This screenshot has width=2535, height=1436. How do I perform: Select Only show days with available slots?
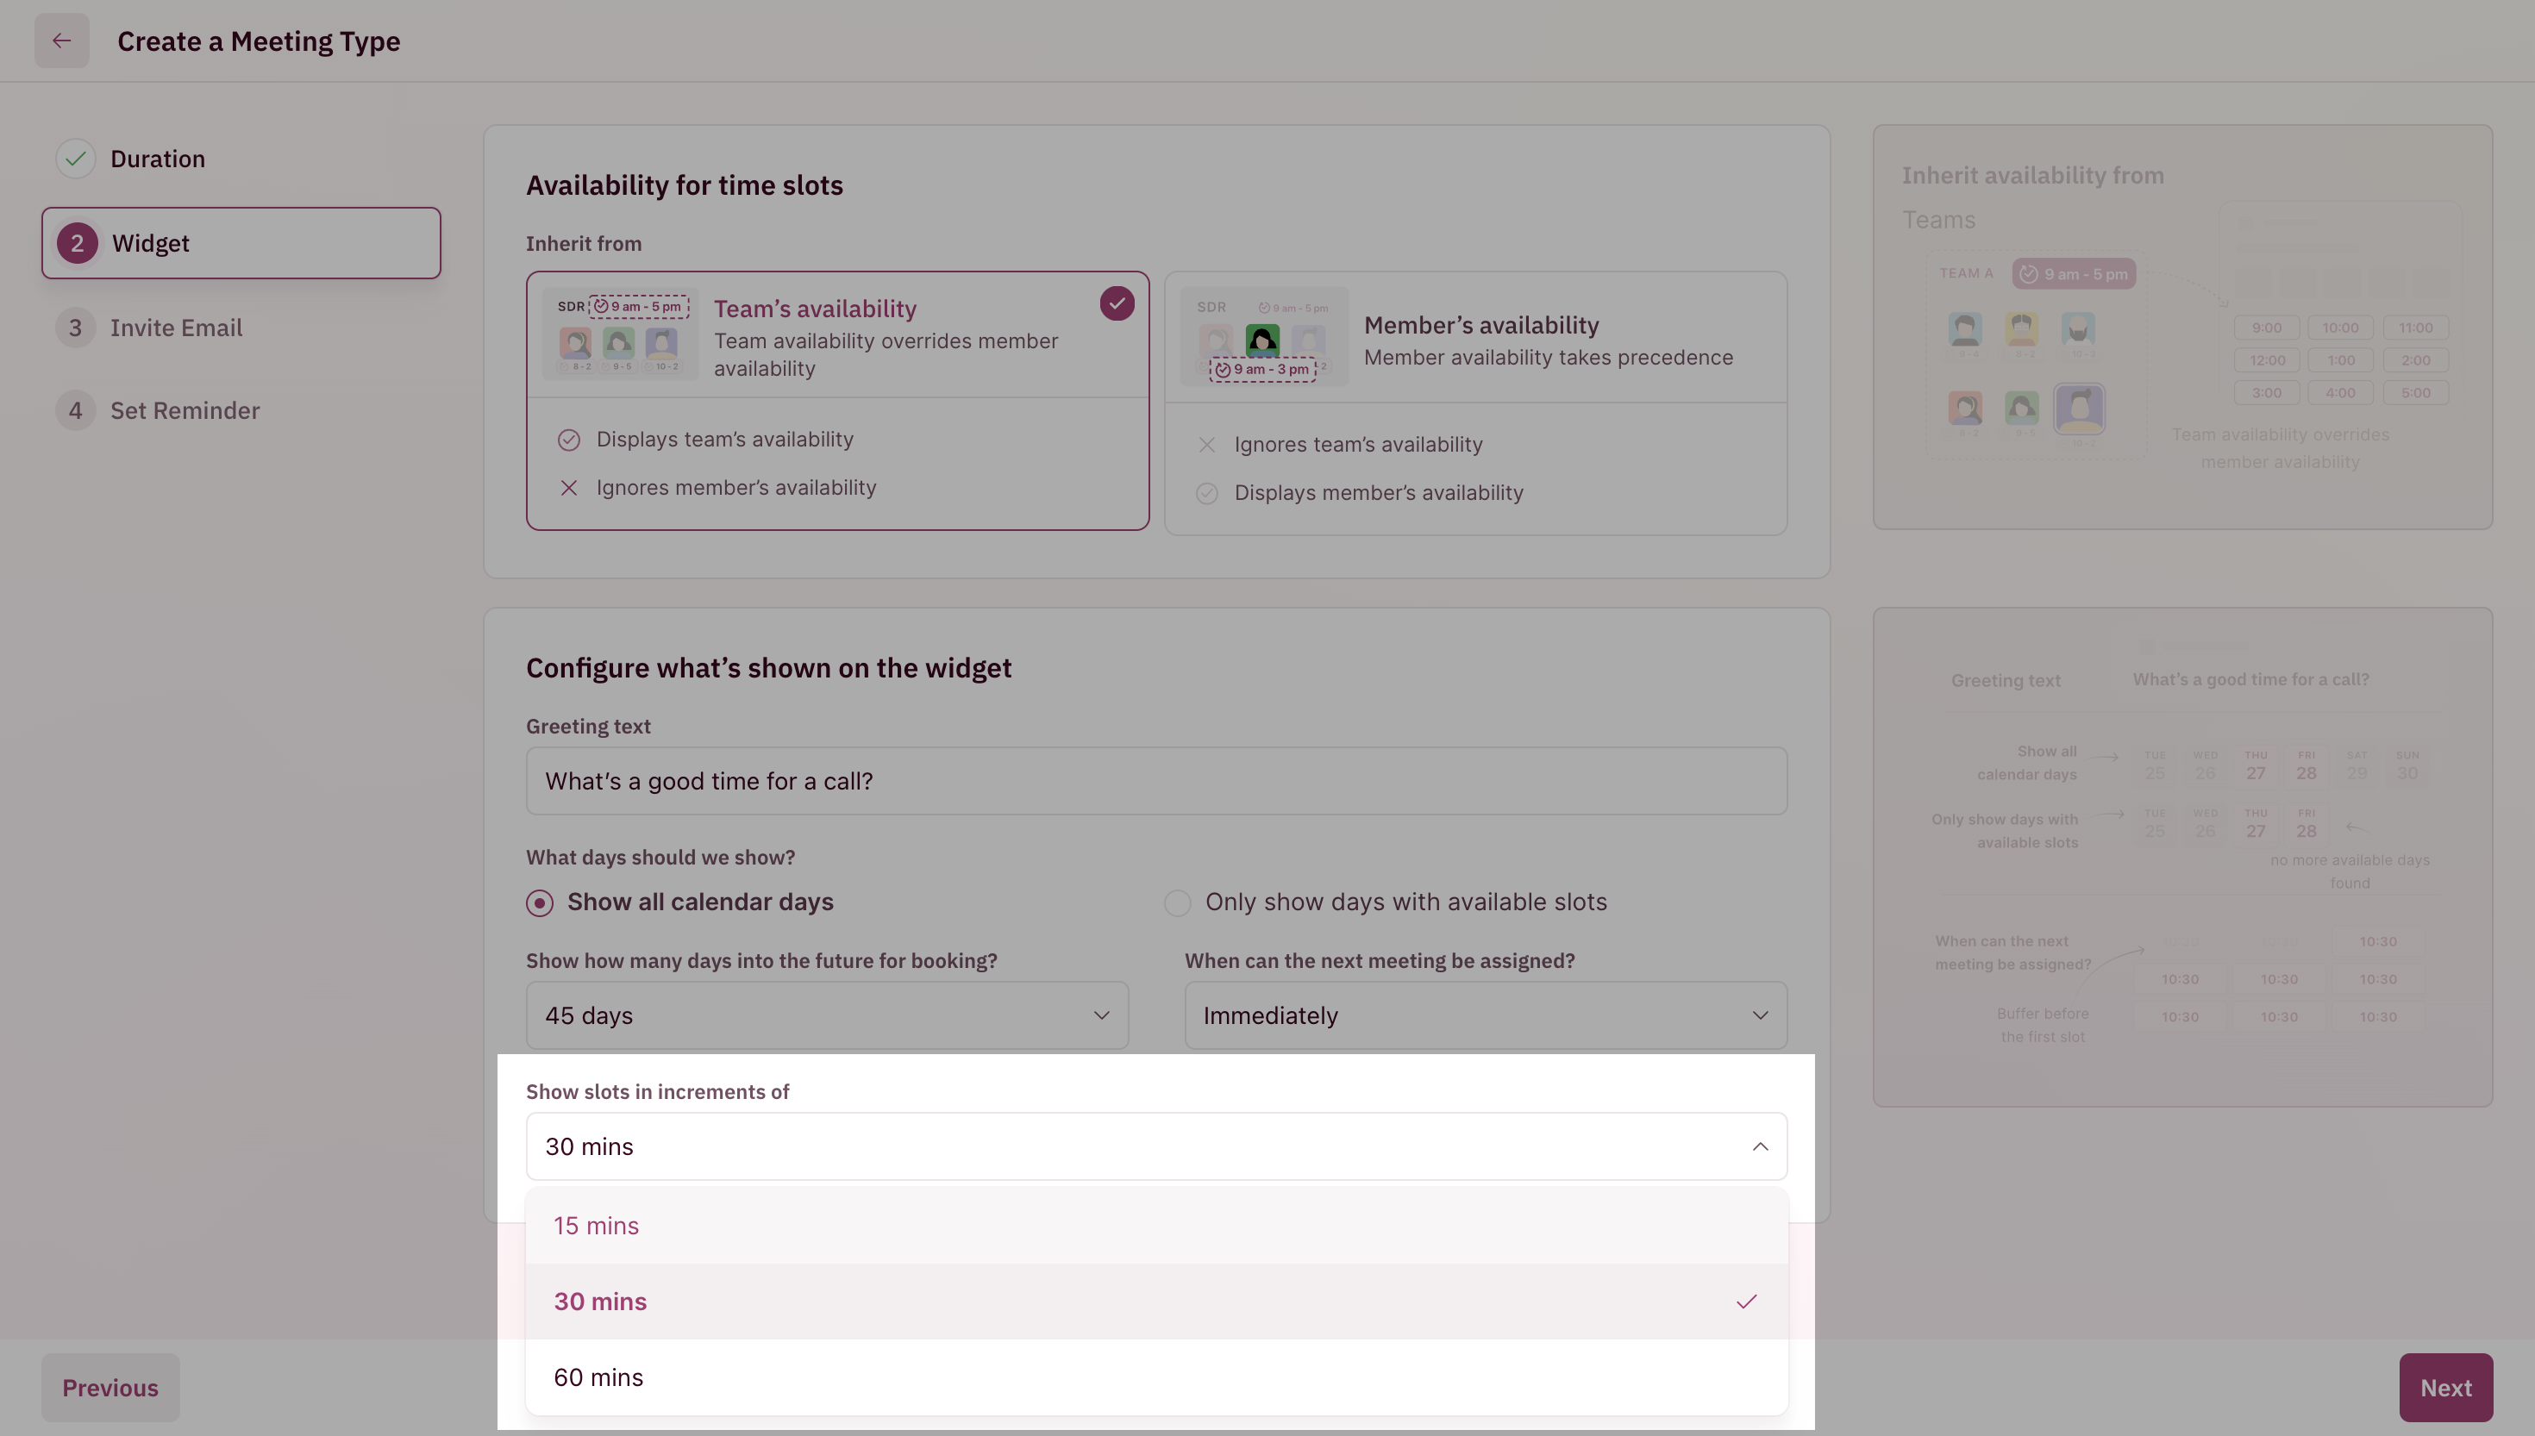pos(1178,903)
